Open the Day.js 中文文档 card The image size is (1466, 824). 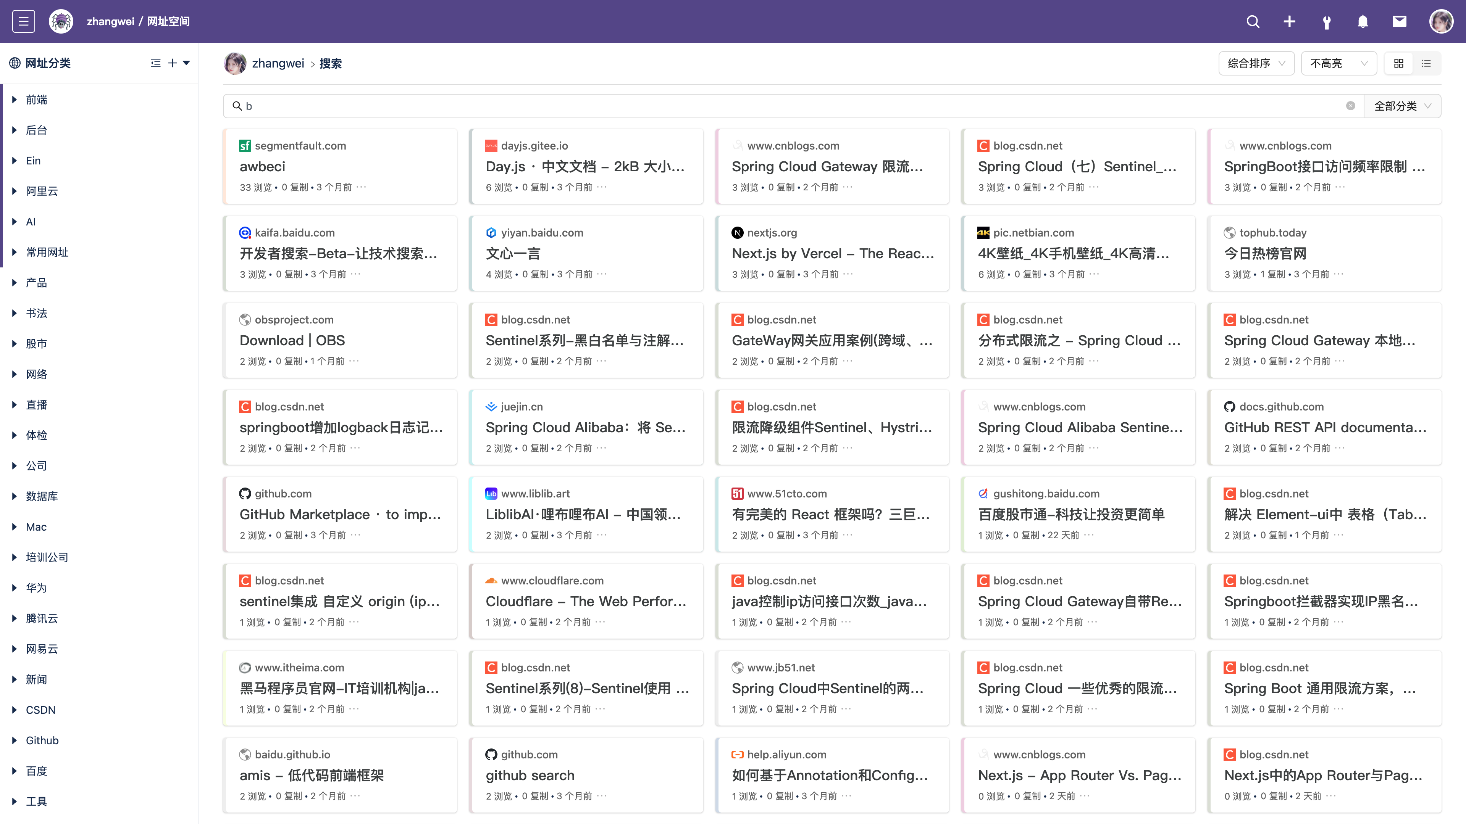coord(586,166)
